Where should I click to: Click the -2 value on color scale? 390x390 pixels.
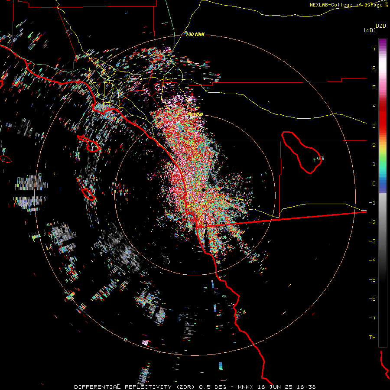click(372, 222)
